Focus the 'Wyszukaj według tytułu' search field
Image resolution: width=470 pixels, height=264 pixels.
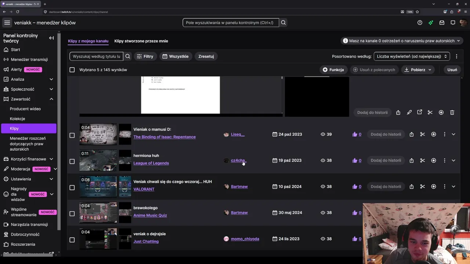tap(97, 56)
